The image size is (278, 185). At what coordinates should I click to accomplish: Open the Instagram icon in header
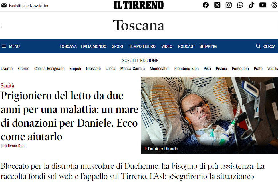click(229, 5)
